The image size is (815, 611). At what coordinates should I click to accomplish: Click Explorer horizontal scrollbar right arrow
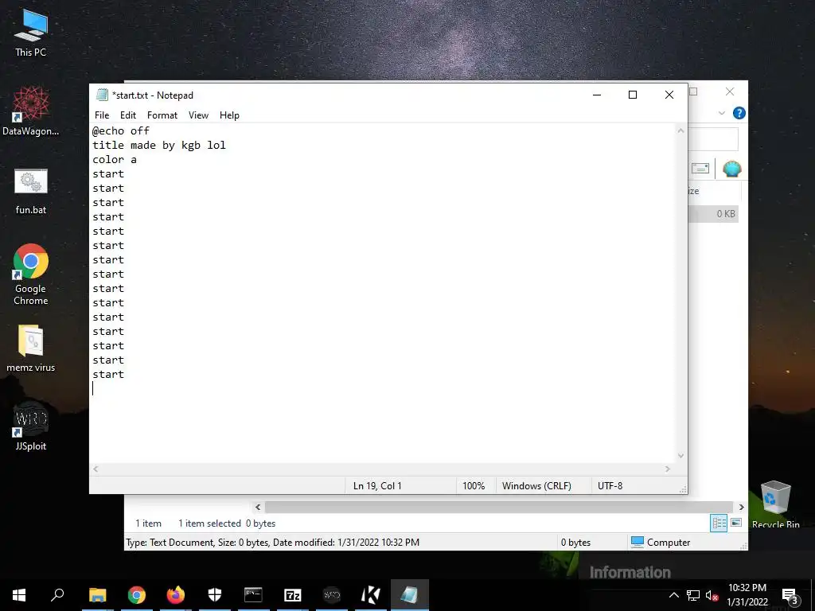pos(741,507)
